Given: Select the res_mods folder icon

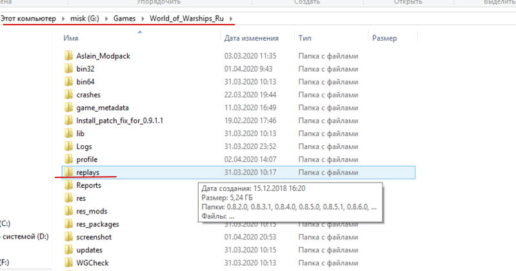Looking at the screenshot, I should (68, 211).
